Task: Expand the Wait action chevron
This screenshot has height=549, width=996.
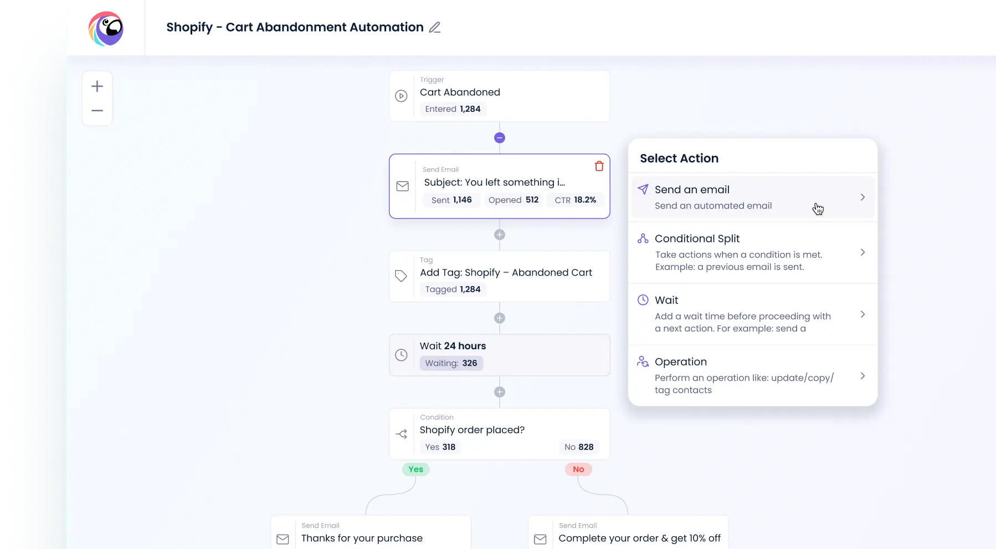Action: pos(862,314)
